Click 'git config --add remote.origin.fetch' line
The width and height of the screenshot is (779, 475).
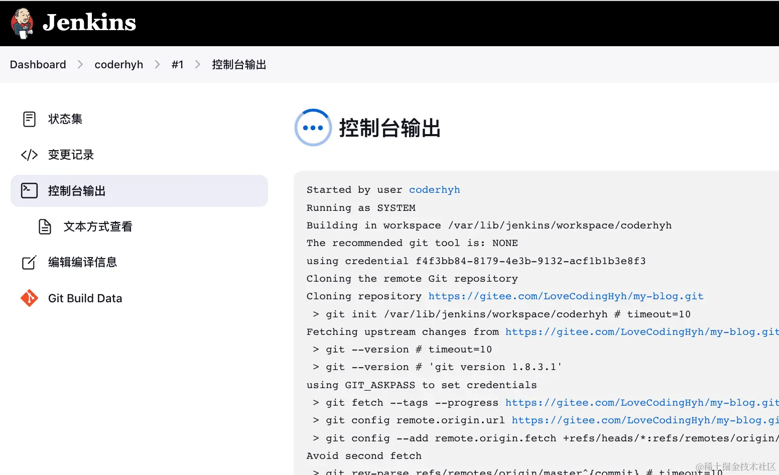(x=546, y=438)
